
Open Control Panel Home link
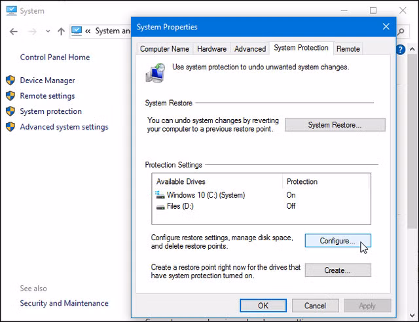coord(55,58)
